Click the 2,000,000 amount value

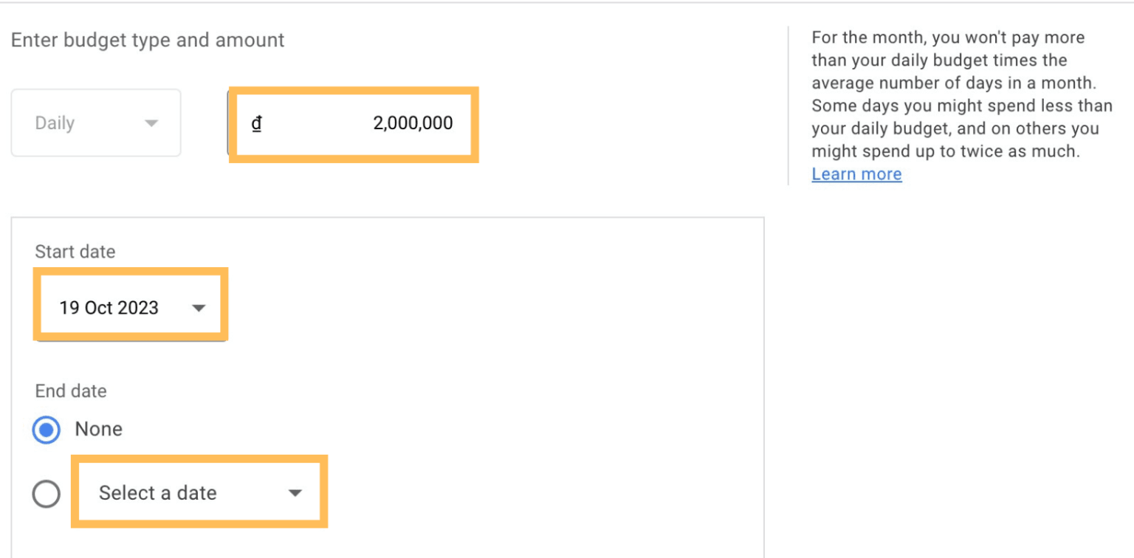coord(413,123)
